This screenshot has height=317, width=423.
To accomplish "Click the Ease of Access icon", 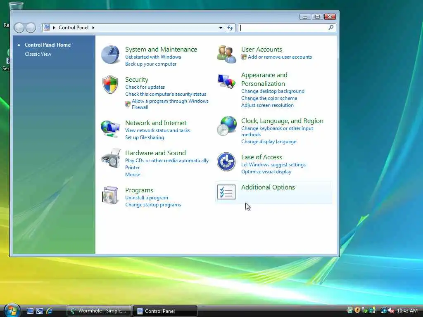I will pos(226,162).
